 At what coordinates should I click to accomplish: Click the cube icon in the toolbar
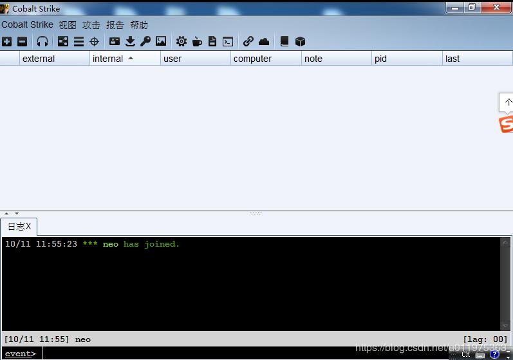[x=300, y=41]
